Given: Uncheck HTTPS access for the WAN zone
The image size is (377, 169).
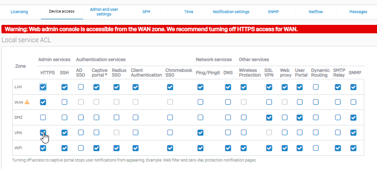Looking at the screenshot, I should [x=43, y=102].
